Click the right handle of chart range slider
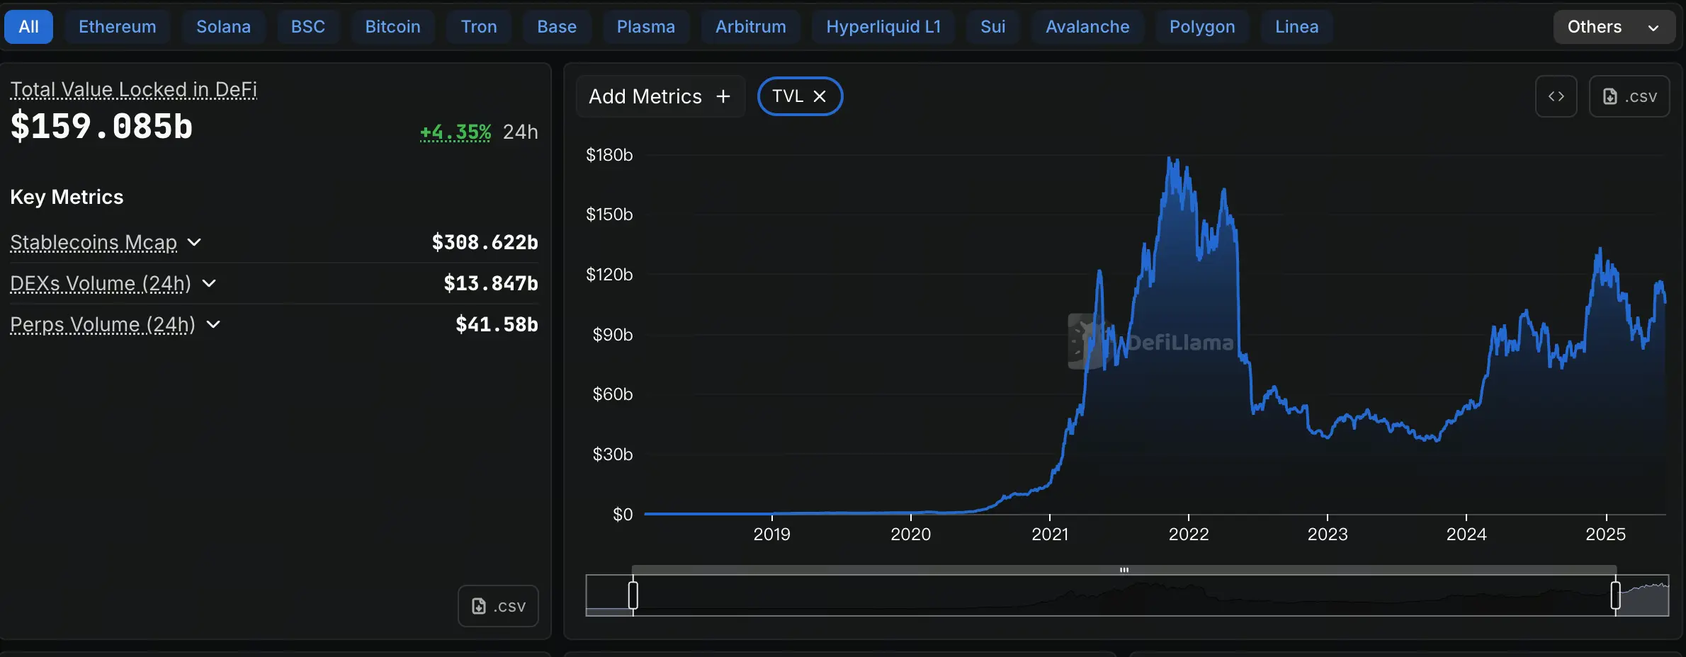The height and width of the screenshot is (657, 1686). pos(1616,595)
